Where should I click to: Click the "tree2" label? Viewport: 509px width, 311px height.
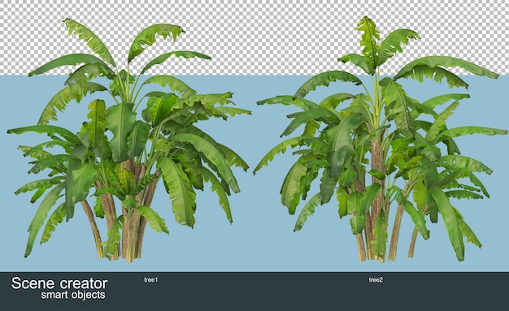click(376, 279)
